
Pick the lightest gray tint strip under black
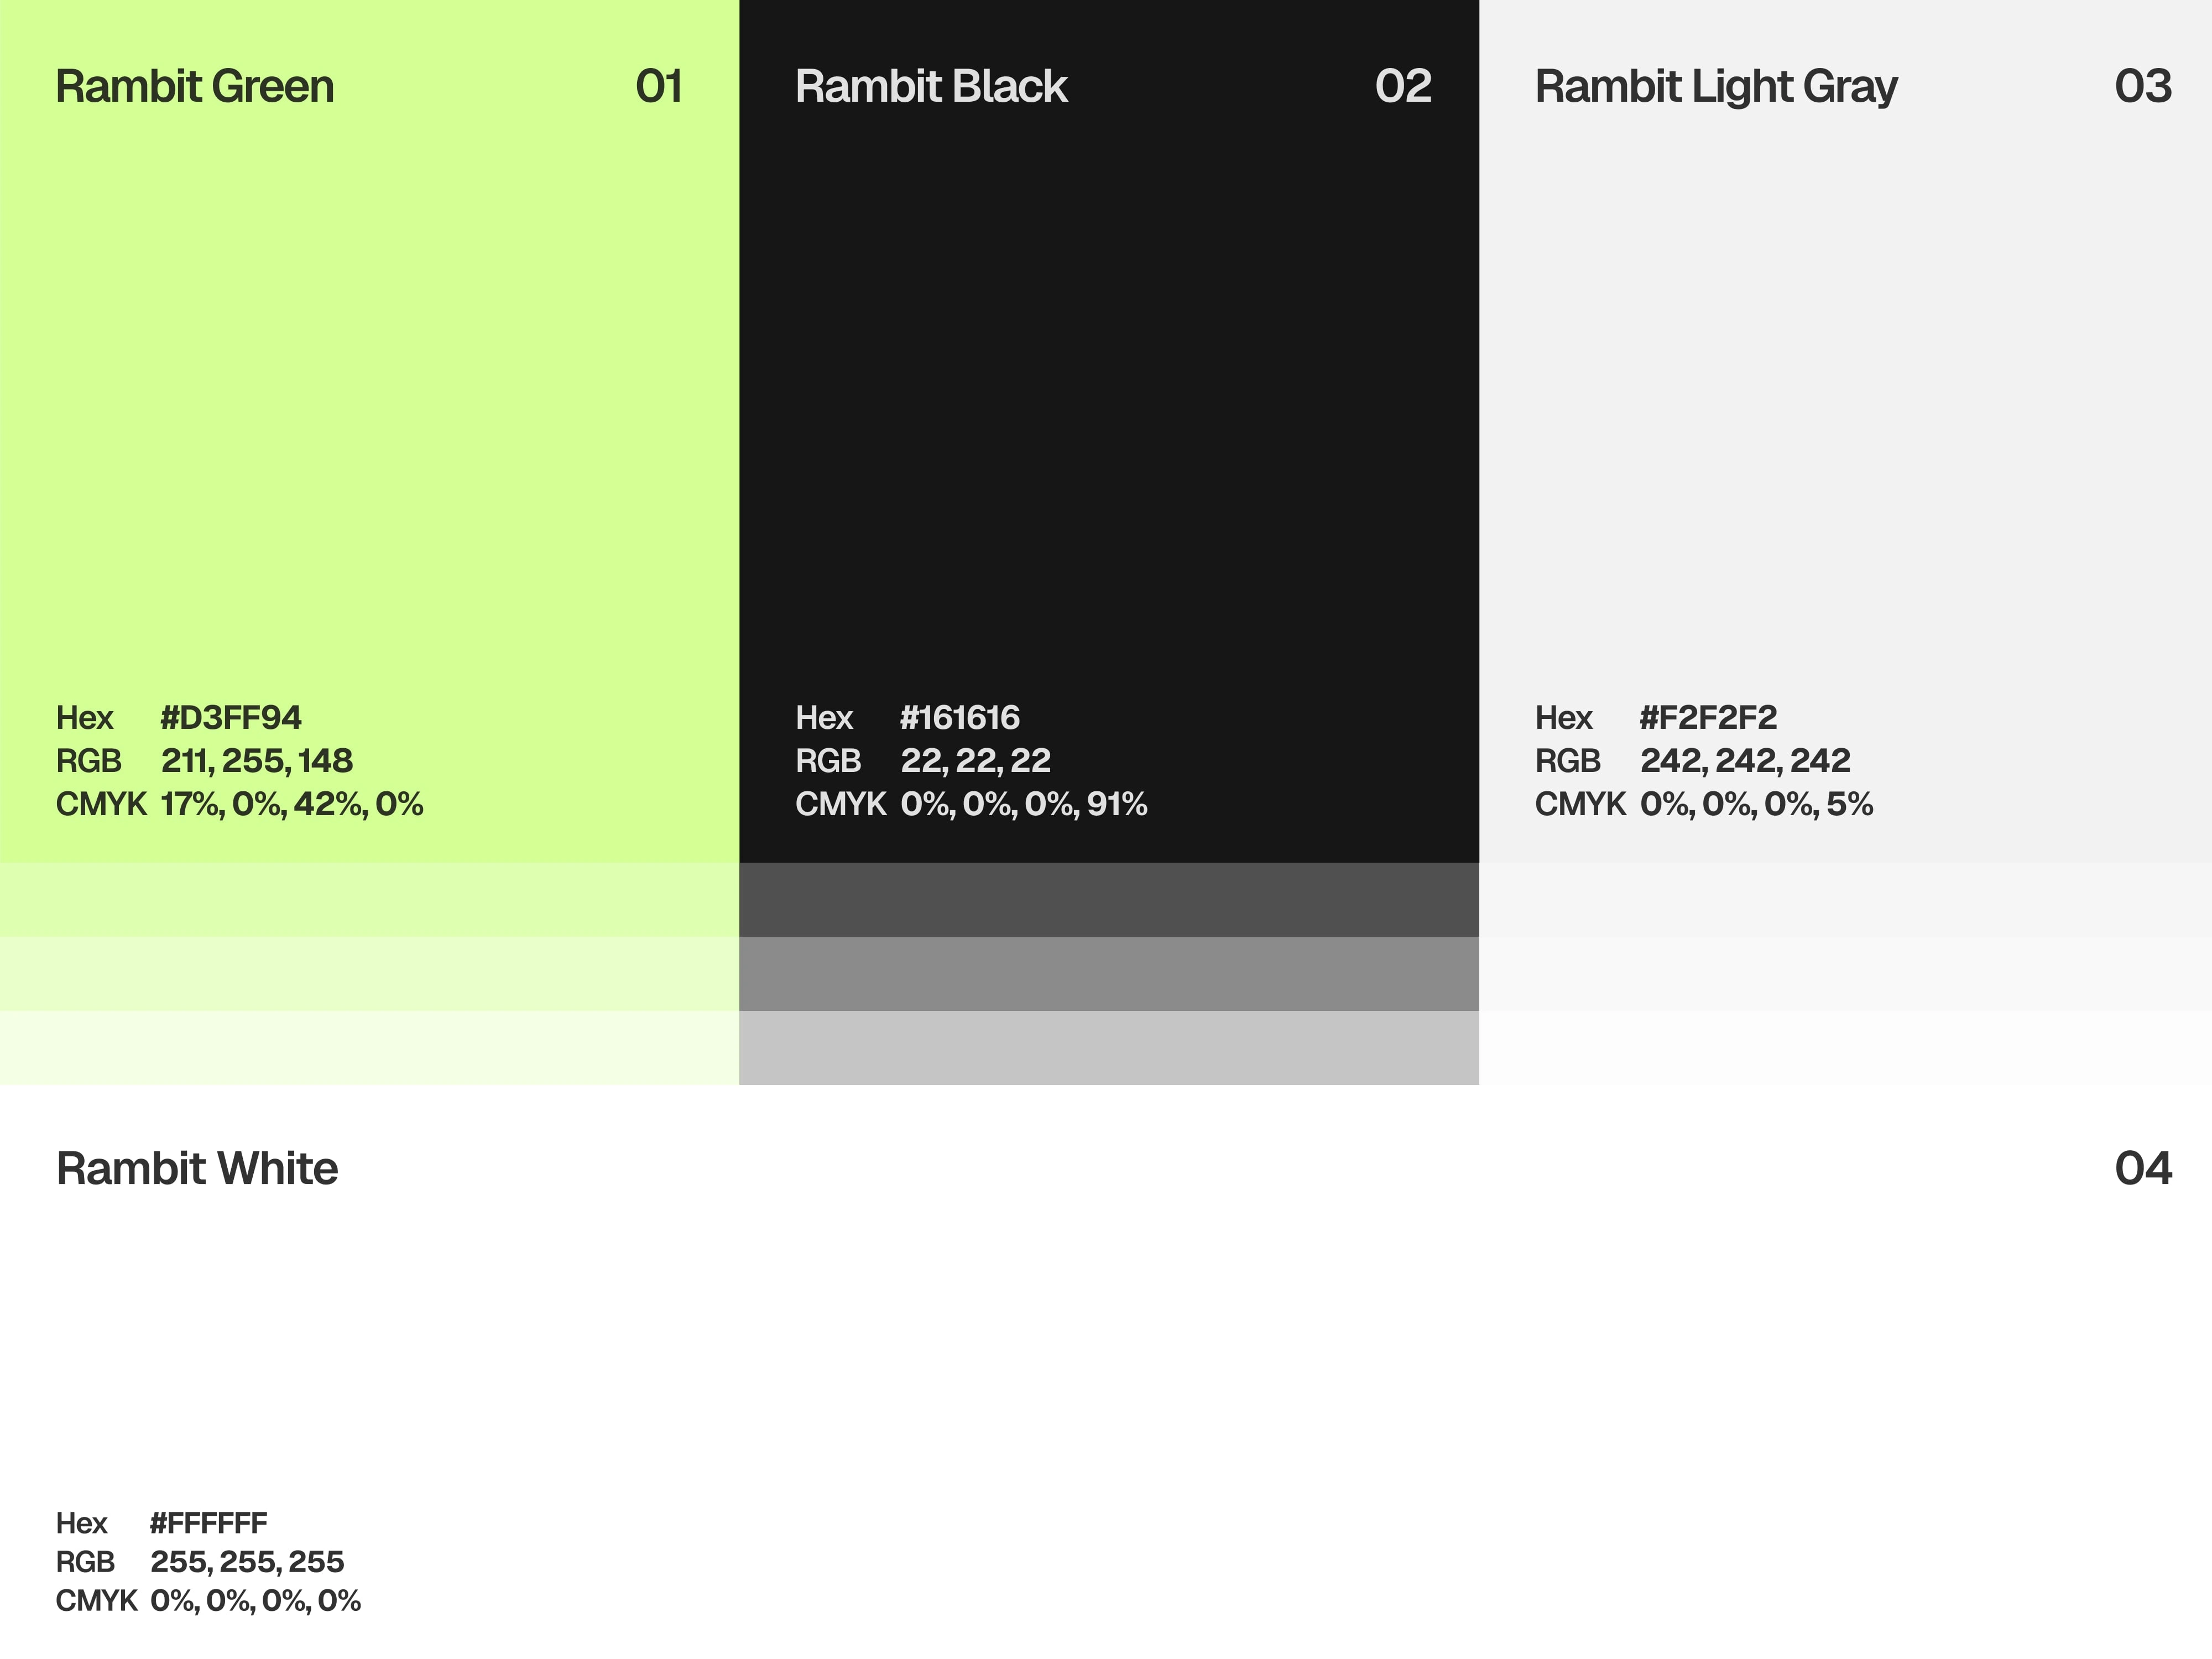(x=1109, y=1048)
